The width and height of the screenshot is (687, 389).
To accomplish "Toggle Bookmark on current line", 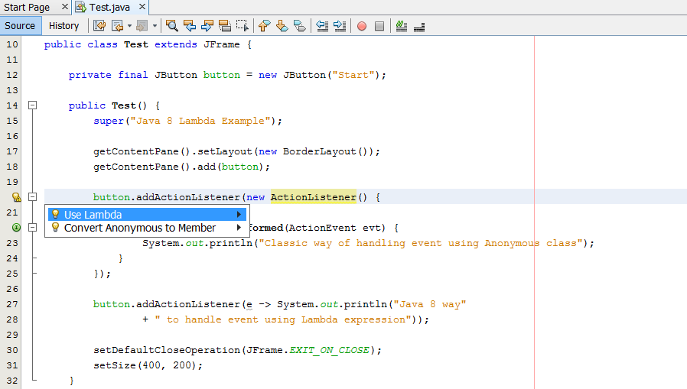I will (300, 26).
